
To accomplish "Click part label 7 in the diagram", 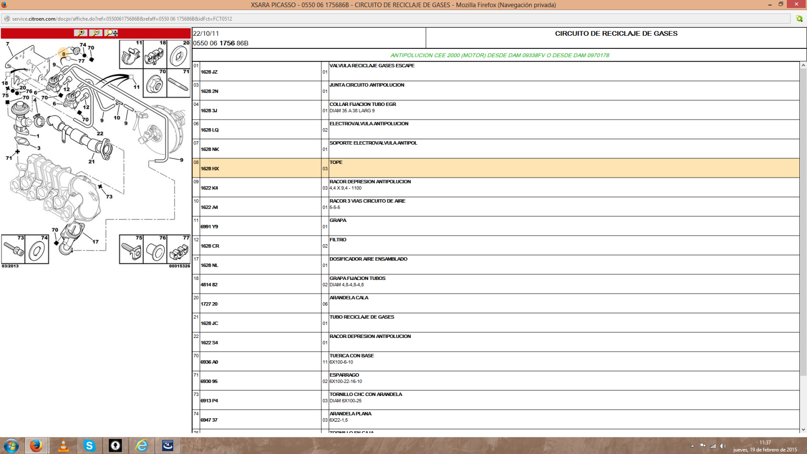I will 8,44.
